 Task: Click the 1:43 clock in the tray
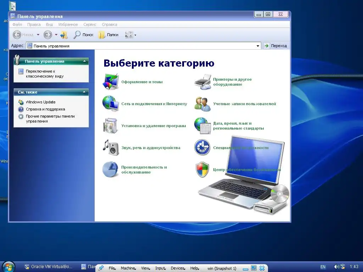pos(354,267)
